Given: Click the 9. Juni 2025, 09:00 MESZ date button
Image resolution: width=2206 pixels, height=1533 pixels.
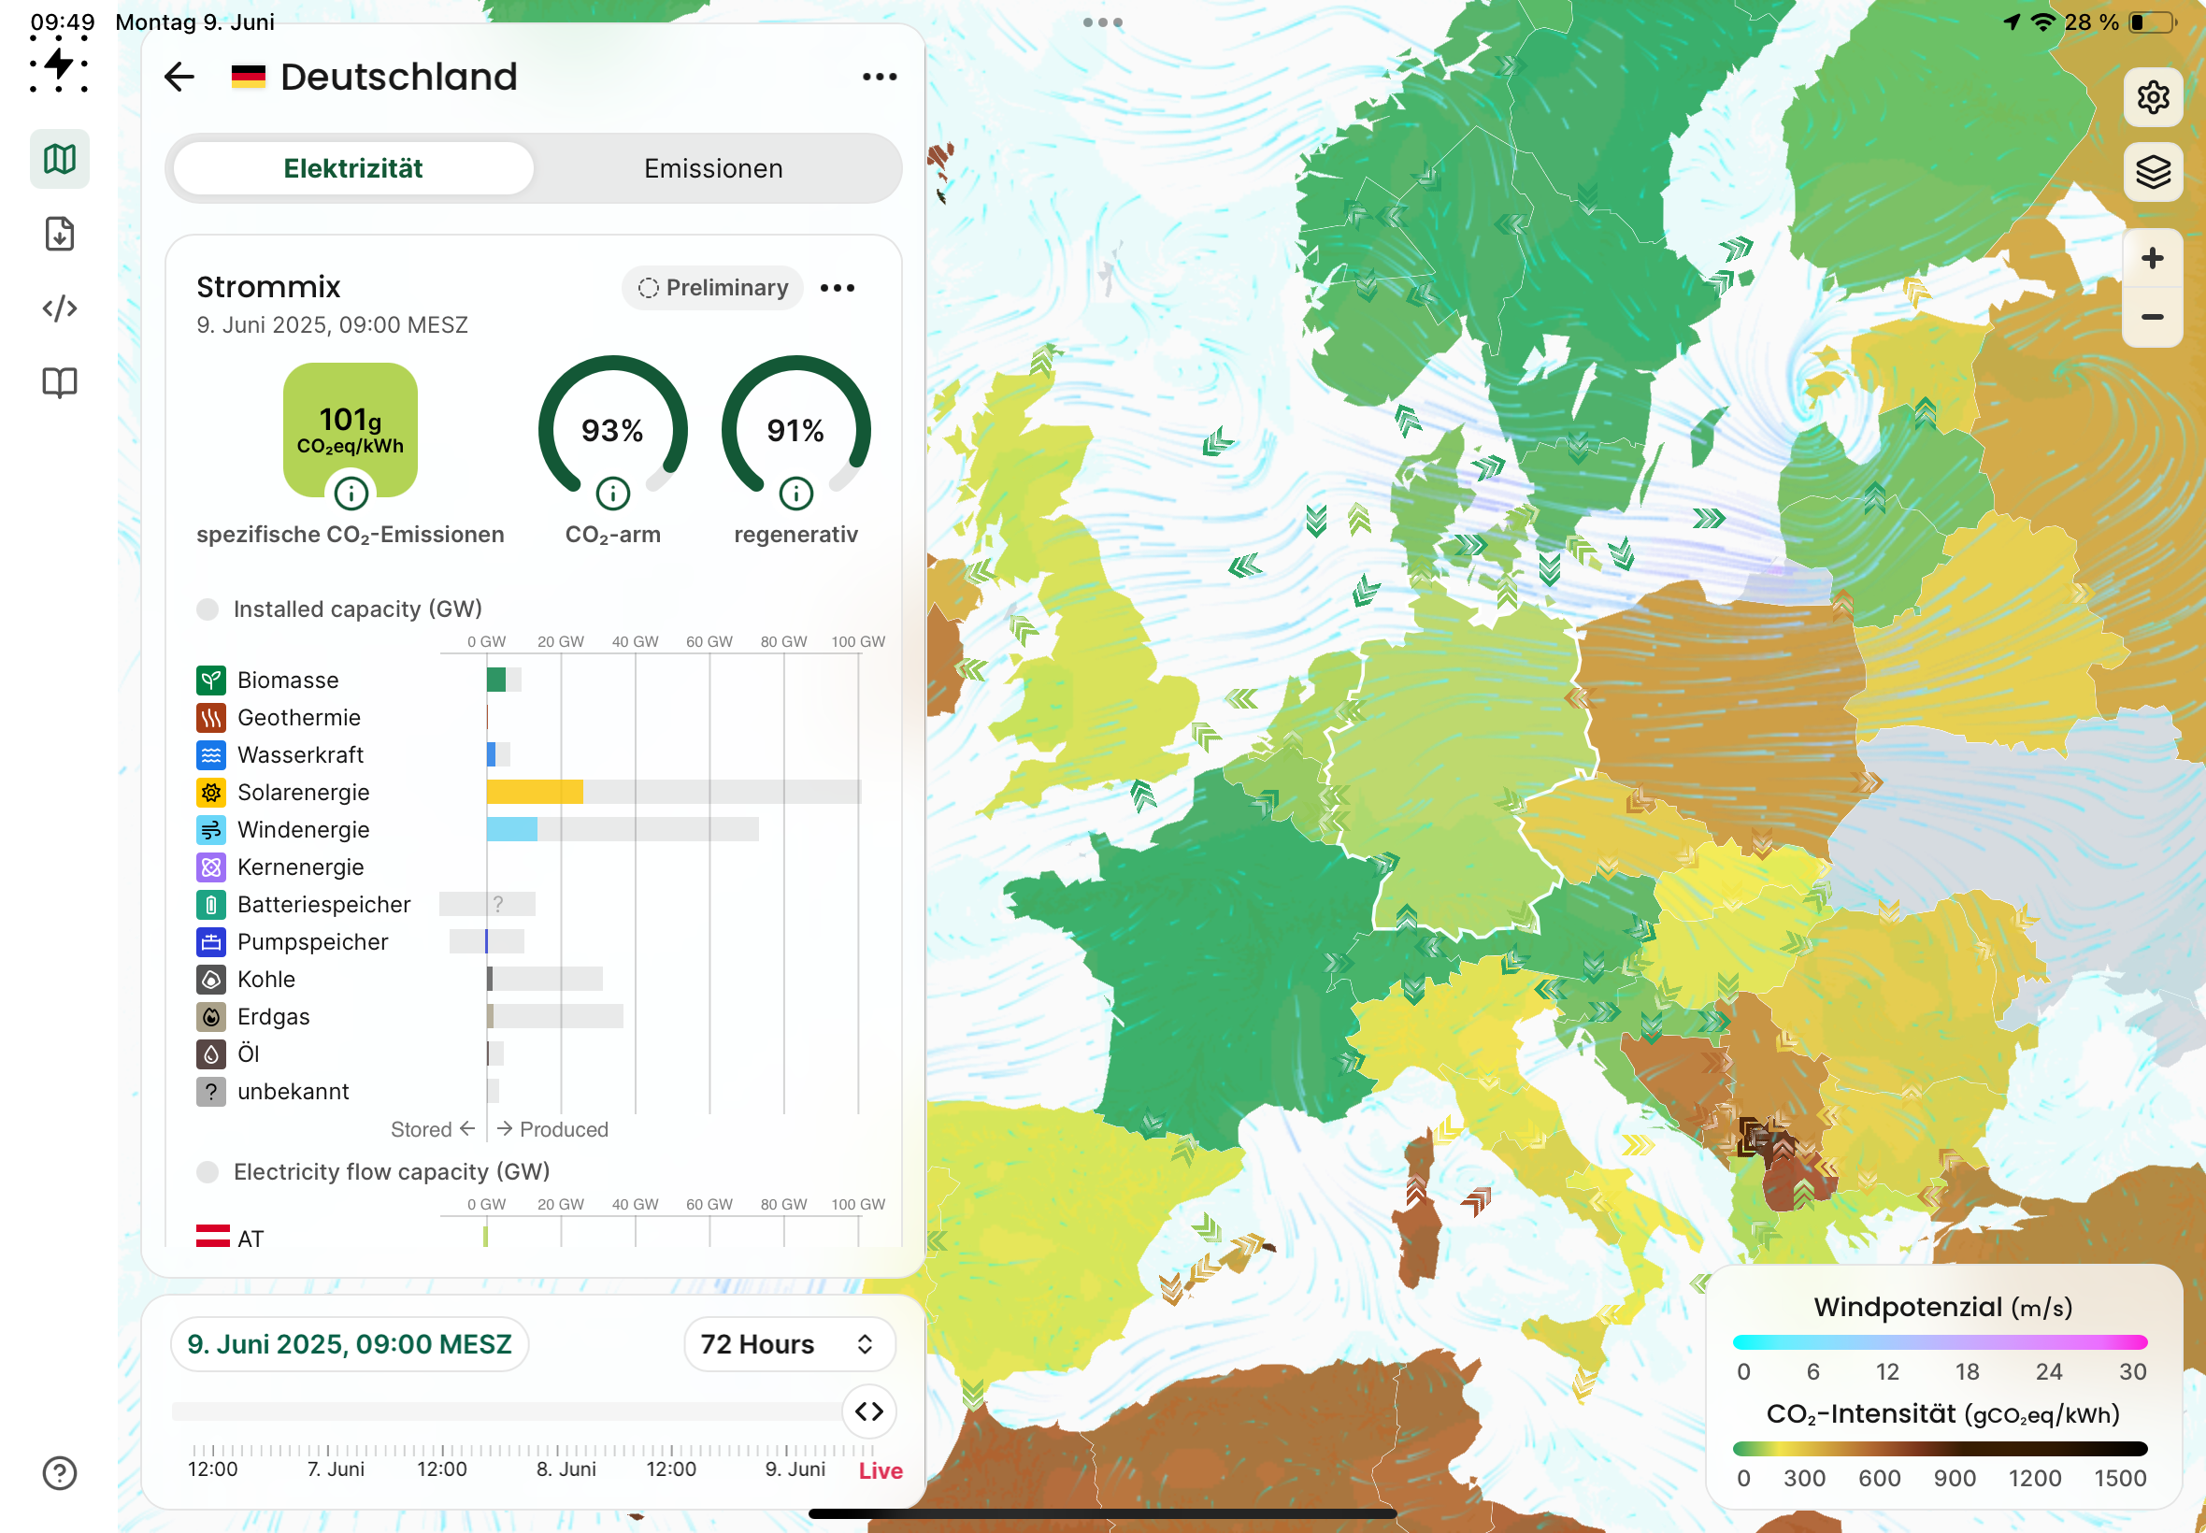Looking at the screenshot, I should point(350,1344).
